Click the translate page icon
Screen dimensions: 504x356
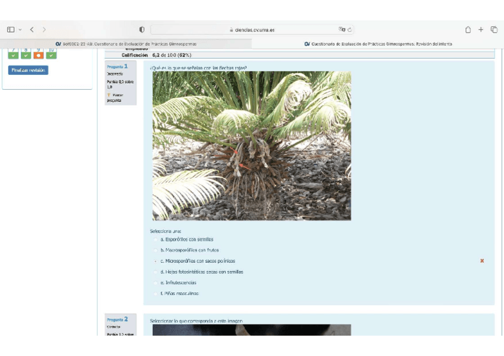342,30
